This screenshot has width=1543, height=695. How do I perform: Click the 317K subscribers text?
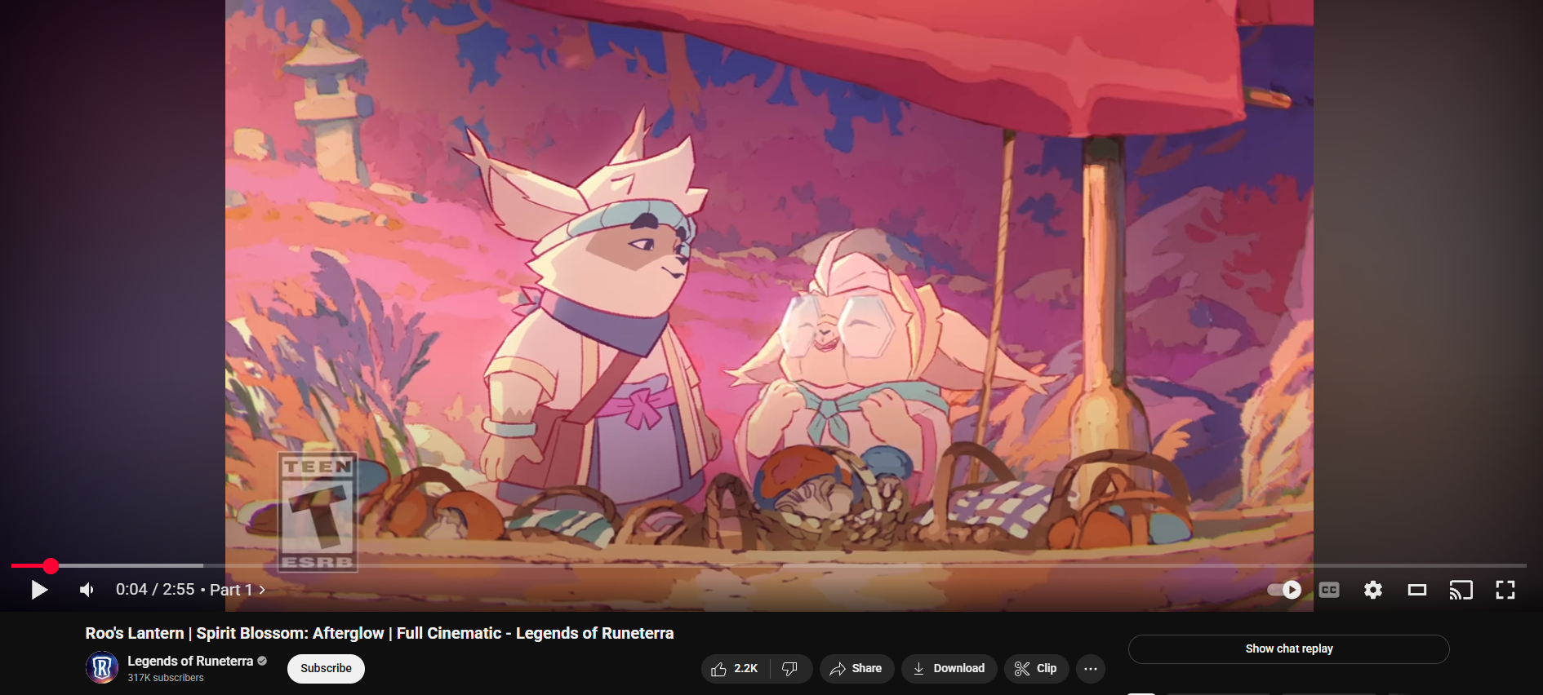(x=166, y=678)
